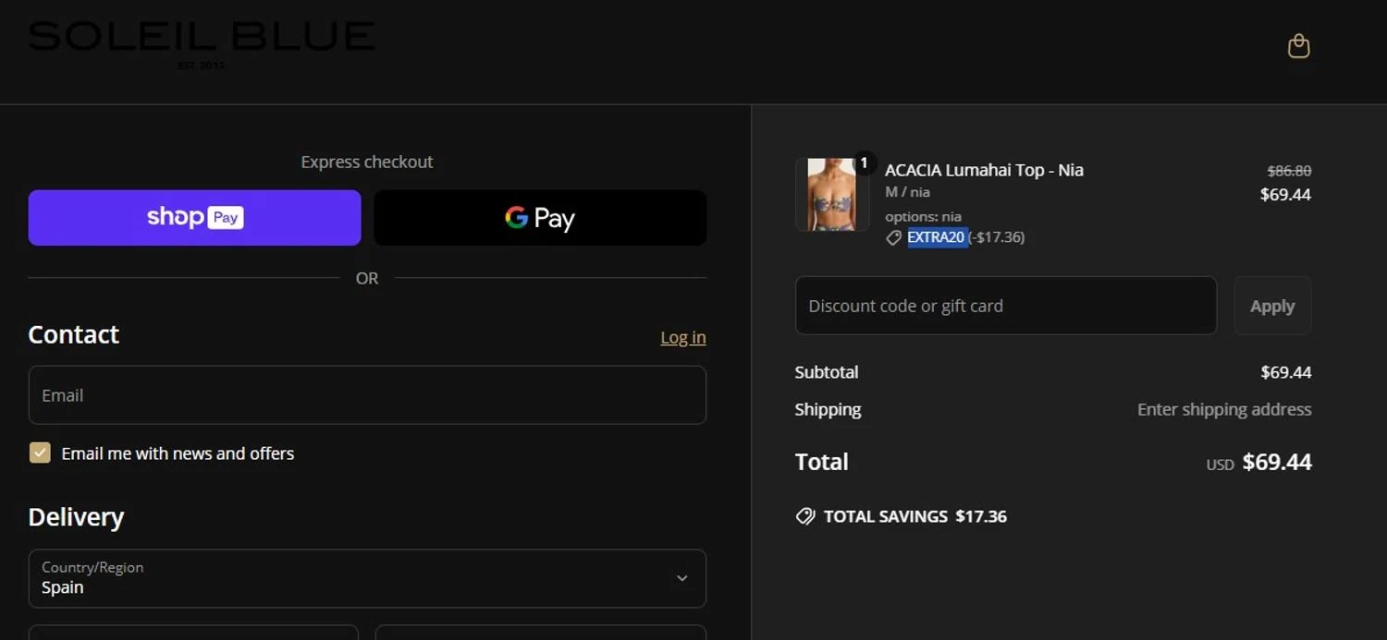This screenshot has width=1387, height=640.
Task: Click the struck-through price $86.80
Action: tap(1289, 171)
